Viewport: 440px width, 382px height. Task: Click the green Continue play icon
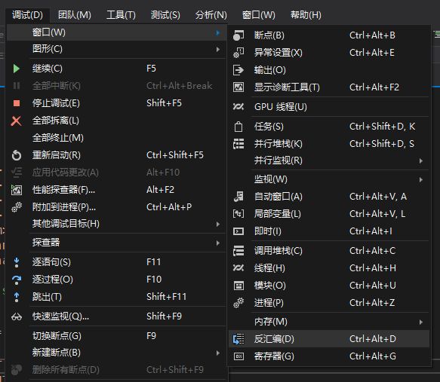click(17, 69)
